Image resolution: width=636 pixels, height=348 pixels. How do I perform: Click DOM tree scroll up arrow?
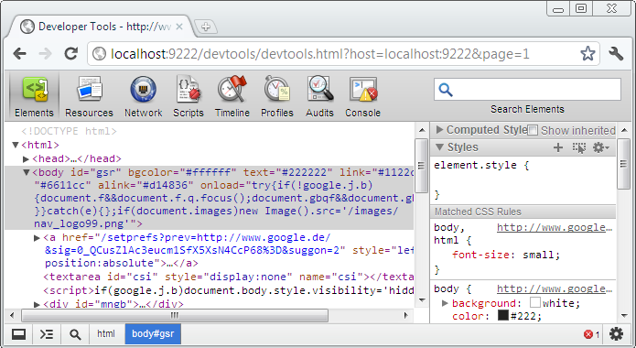tap(422, 130)
